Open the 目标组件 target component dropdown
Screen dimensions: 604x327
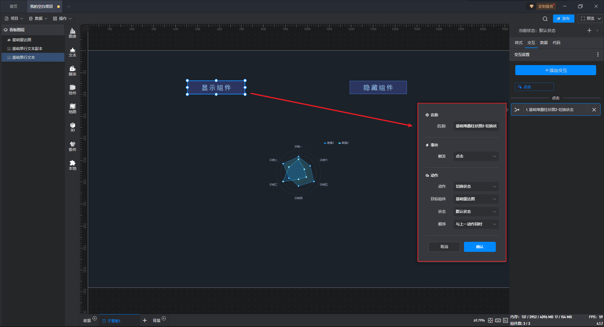click(x=476, y=199)
